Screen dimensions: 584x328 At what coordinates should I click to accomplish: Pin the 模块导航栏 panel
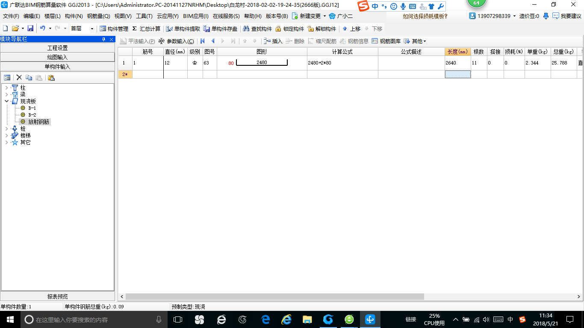point(103,39)
